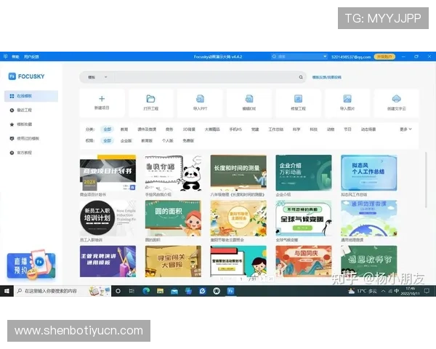Go to next page in template pagination
The image size is (436, 349).
(x=262, y=278)
